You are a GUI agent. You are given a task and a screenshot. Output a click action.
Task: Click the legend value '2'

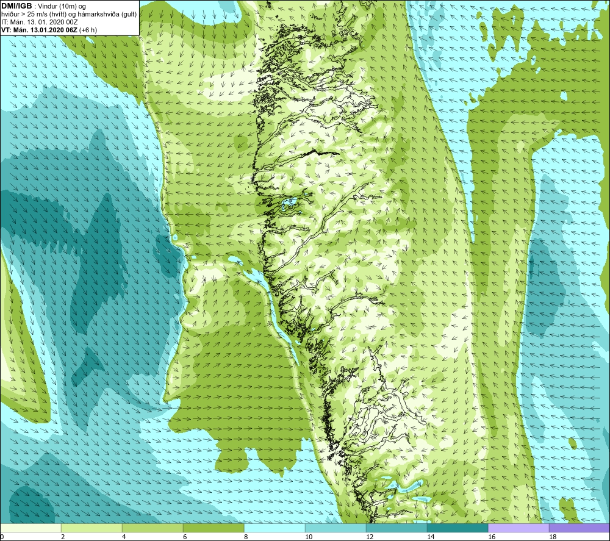tap(63, 537)
